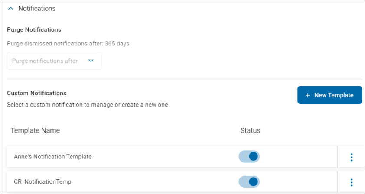Select Anne's Notification Template name
This screenshot has width=365, height=194.
click(53, 157)
